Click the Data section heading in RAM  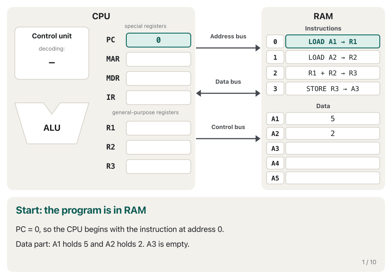tap(323, 106)
